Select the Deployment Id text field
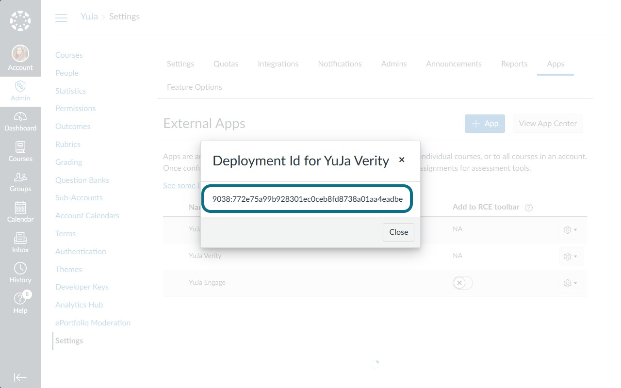 [x=308, y=199]
